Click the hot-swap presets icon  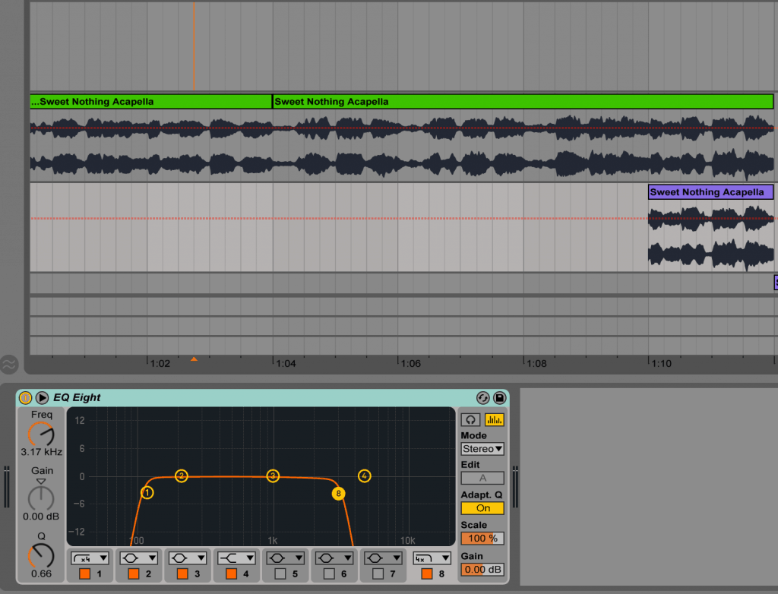click(482, 397)
